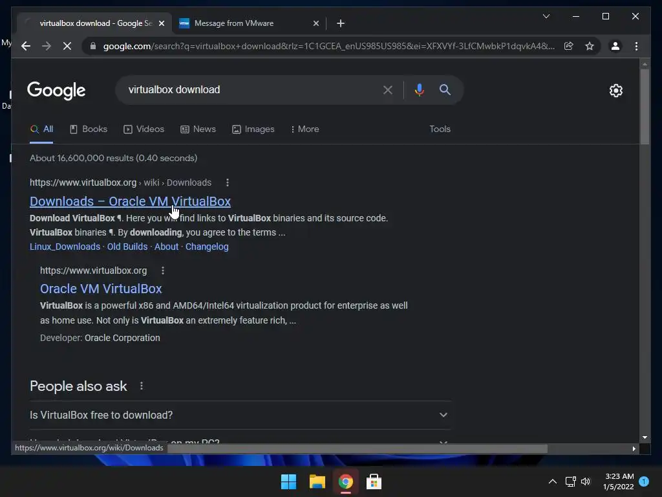Screen dimensions: 662x497
Task: Open the More search filters dropdown
Action: 305,129
